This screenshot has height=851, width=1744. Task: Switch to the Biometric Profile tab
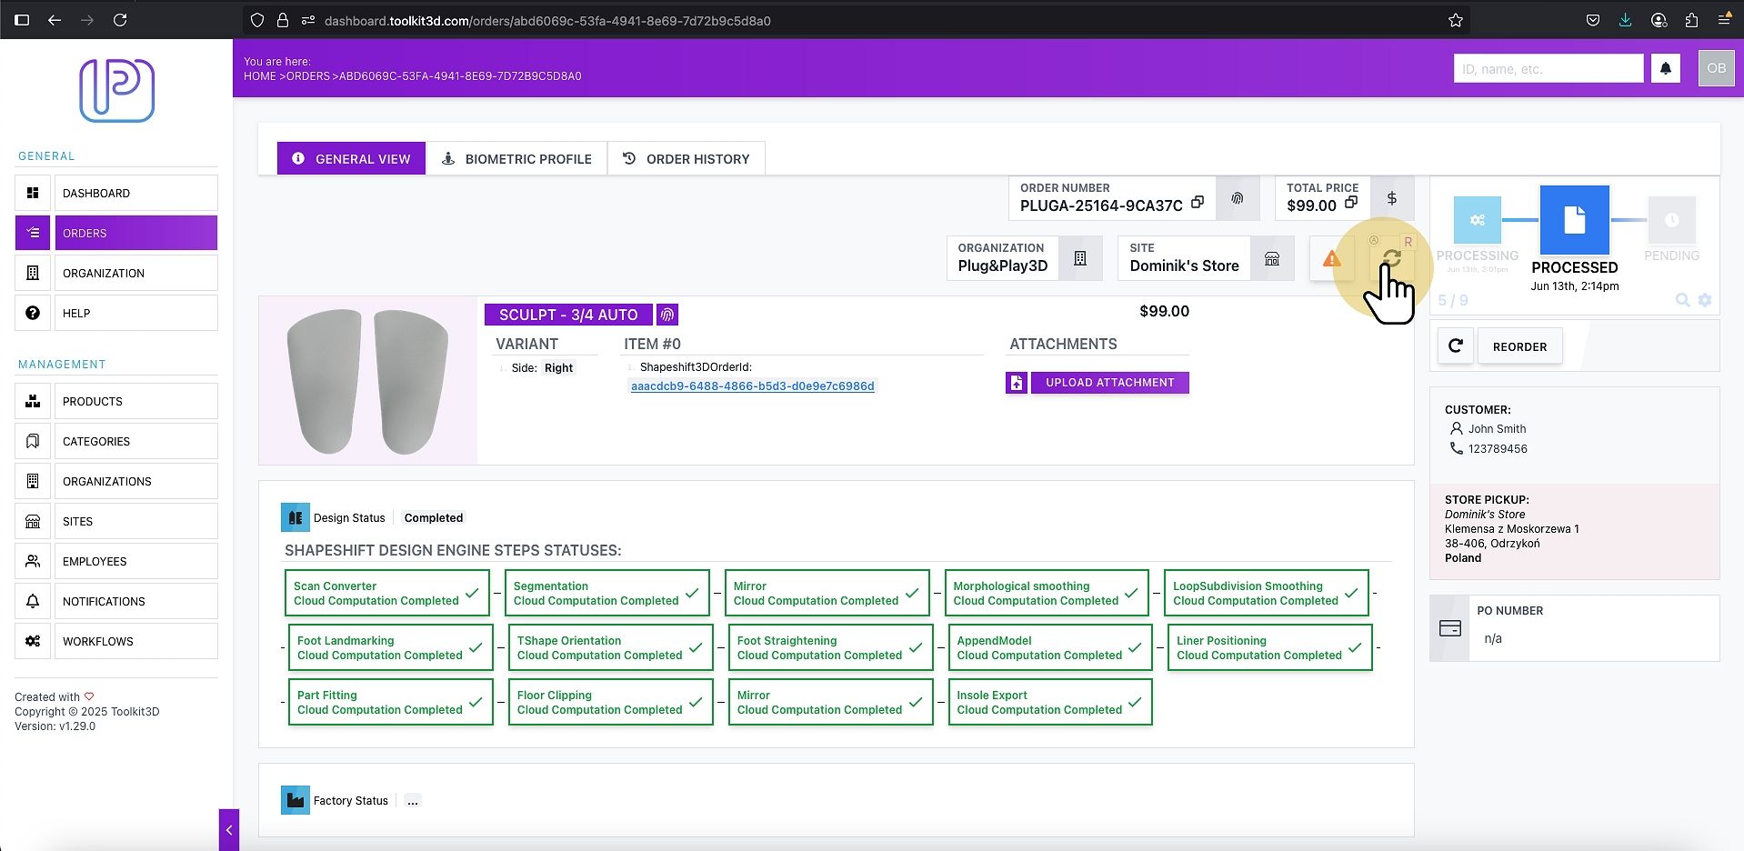[x=517, y=158]
